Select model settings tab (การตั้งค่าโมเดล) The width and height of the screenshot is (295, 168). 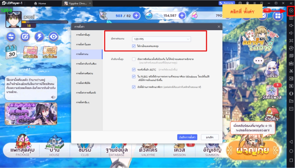pyautogui.click(x=87, y=45)
